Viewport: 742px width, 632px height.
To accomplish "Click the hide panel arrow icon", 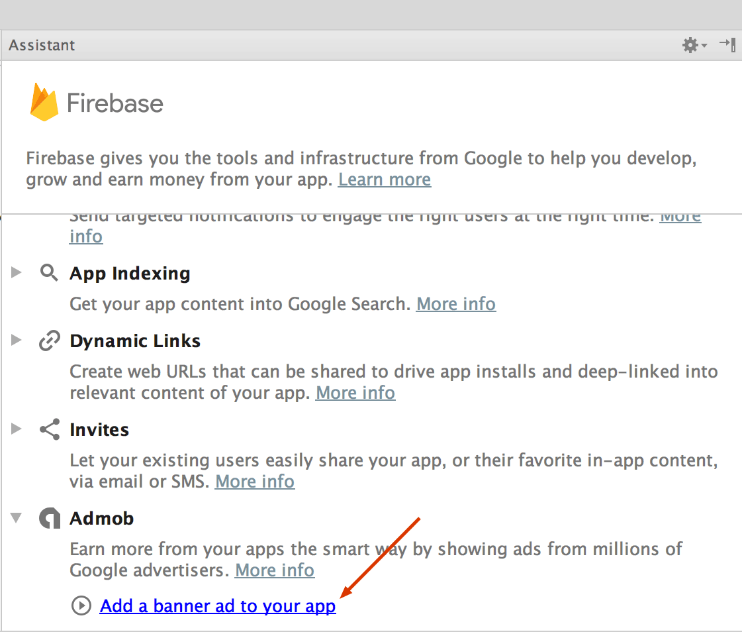I will pos(727,45).
